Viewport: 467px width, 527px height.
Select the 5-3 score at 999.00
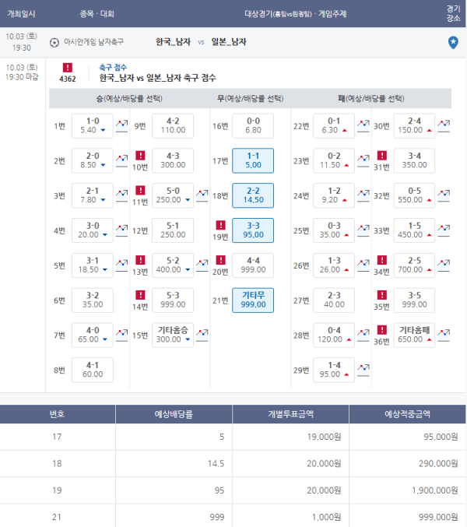tap(173, 300)
